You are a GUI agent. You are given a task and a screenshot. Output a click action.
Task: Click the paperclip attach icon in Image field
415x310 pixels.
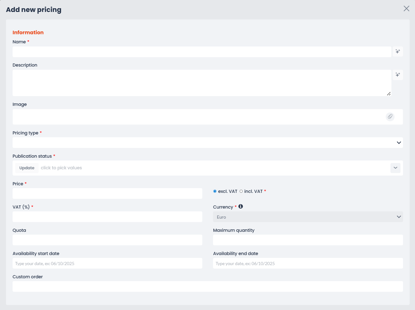coord(390,117)
